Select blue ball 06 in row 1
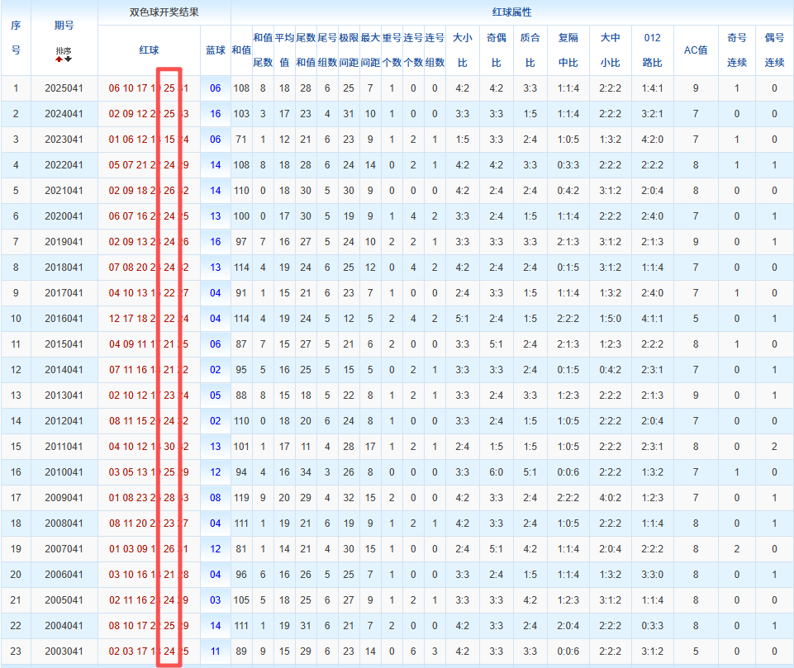The image size is (794, 668). click(x=215, y=88)
